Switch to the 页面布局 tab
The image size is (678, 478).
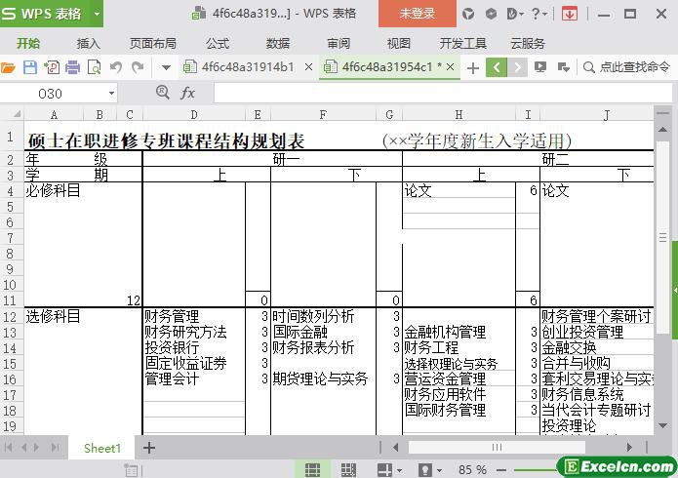pyautogui.click(x=153, y=43)
